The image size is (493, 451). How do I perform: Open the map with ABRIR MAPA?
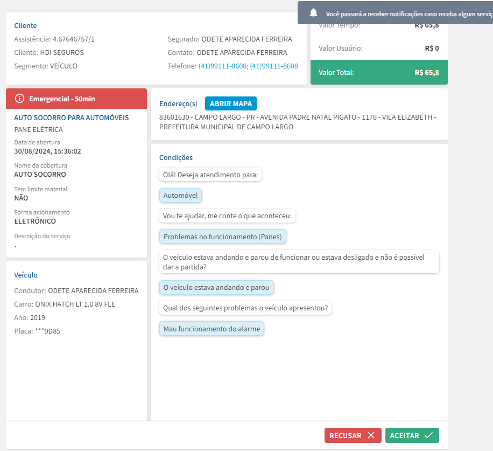(x=231, y=103)
